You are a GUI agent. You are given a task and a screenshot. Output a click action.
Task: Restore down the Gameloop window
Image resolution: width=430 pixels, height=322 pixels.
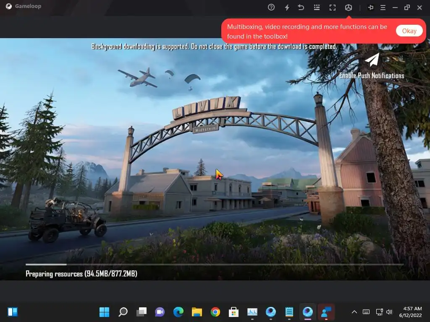tap(407, 8)
